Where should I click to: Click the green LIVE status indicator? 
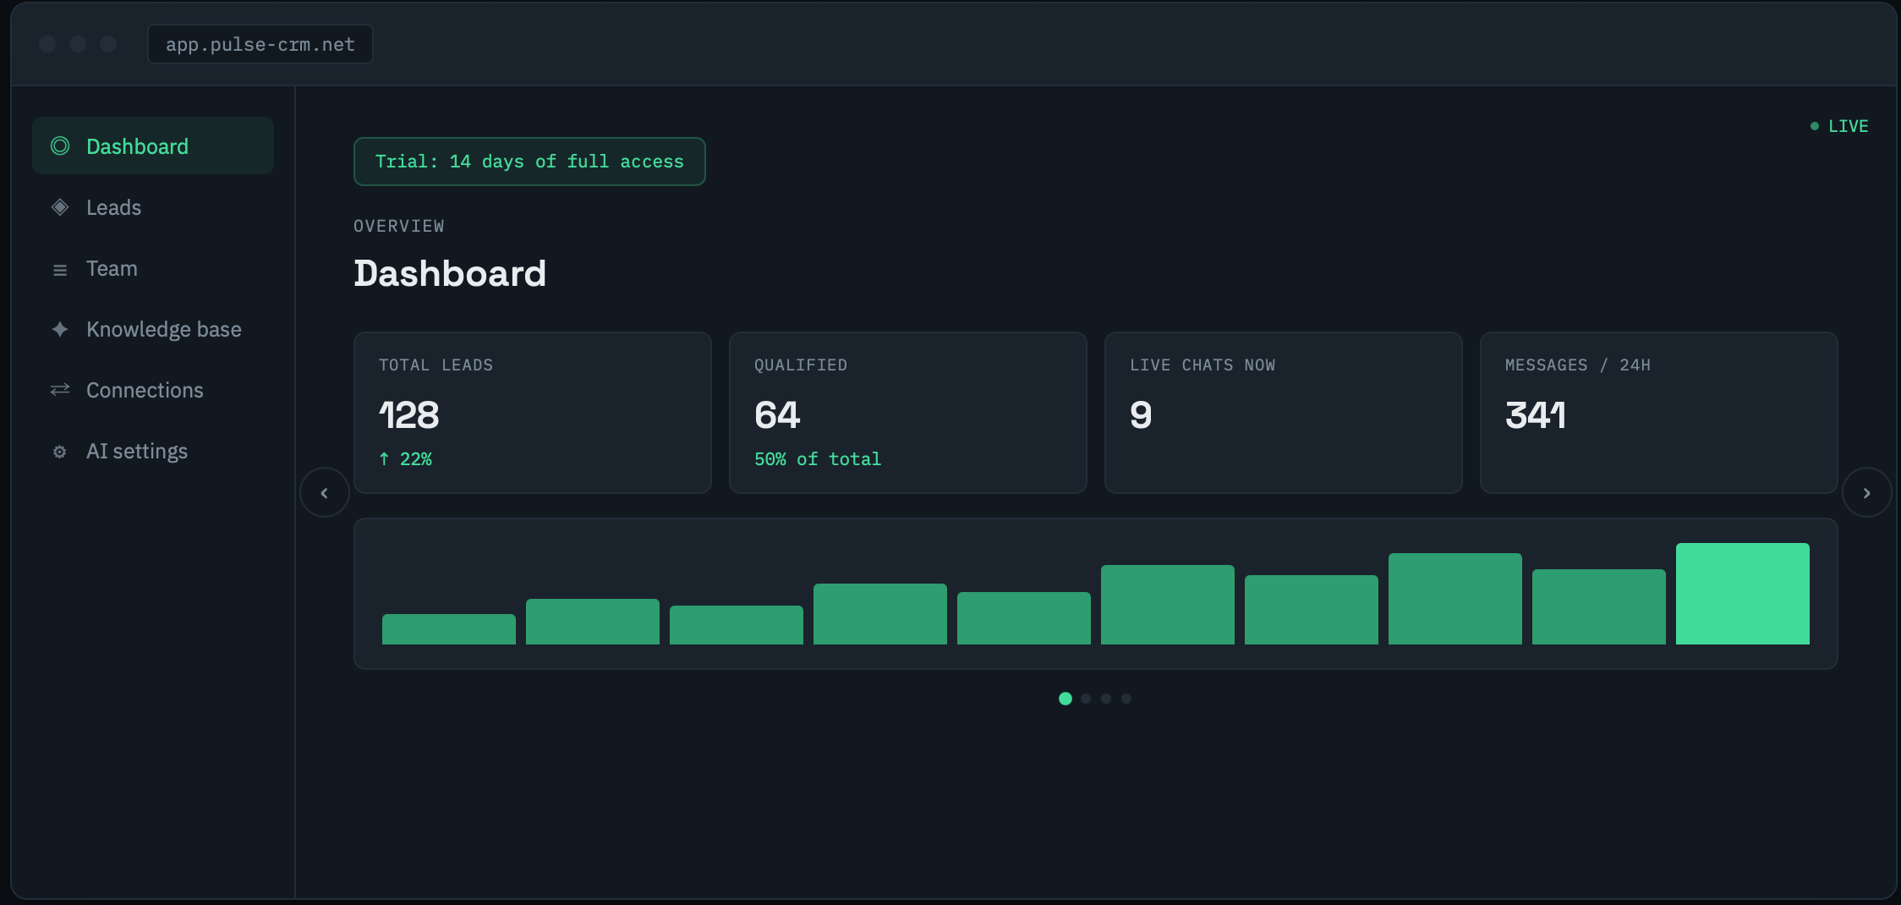(1839, 126)
